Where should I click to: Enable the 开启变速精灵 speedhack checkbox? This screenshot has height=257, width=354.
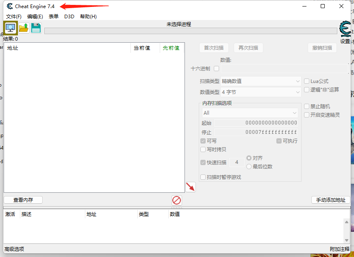click(306, 115)
